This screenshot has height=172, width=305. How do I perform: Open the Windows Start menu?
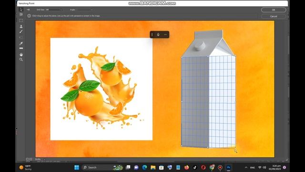pos(77,167)
